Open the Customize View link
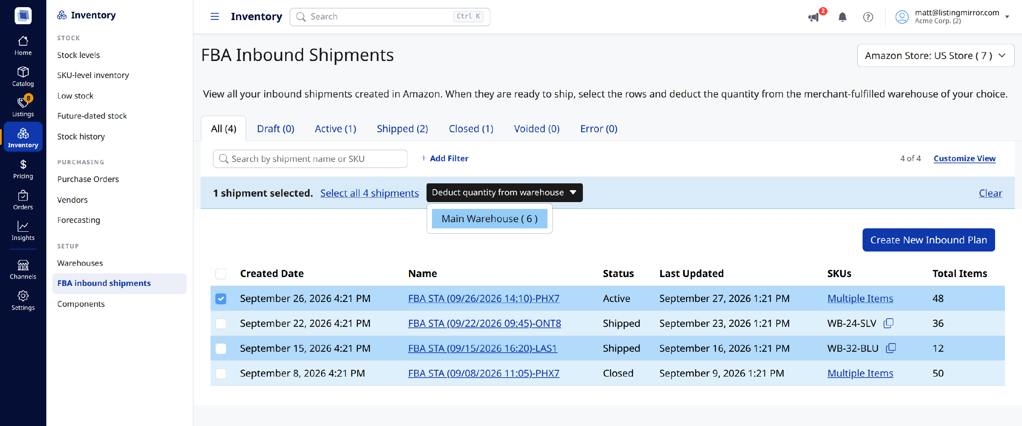1022x426 pixels. (x=964, y=158)
